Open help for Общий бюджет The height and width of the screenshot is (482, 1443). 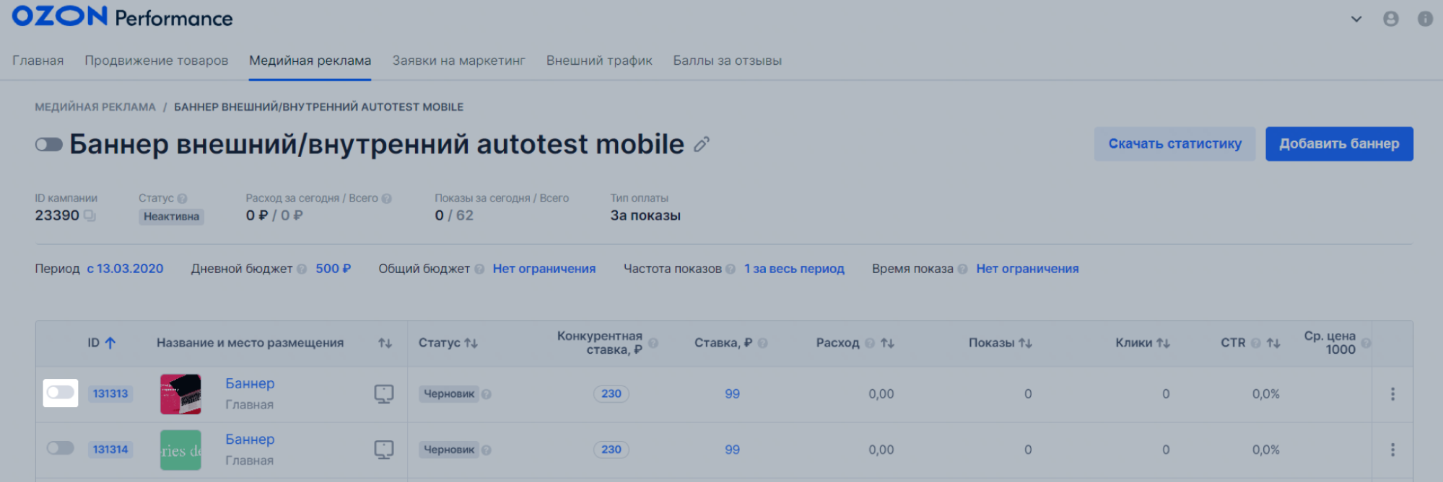pyautogui.click(x=479, y=269)
